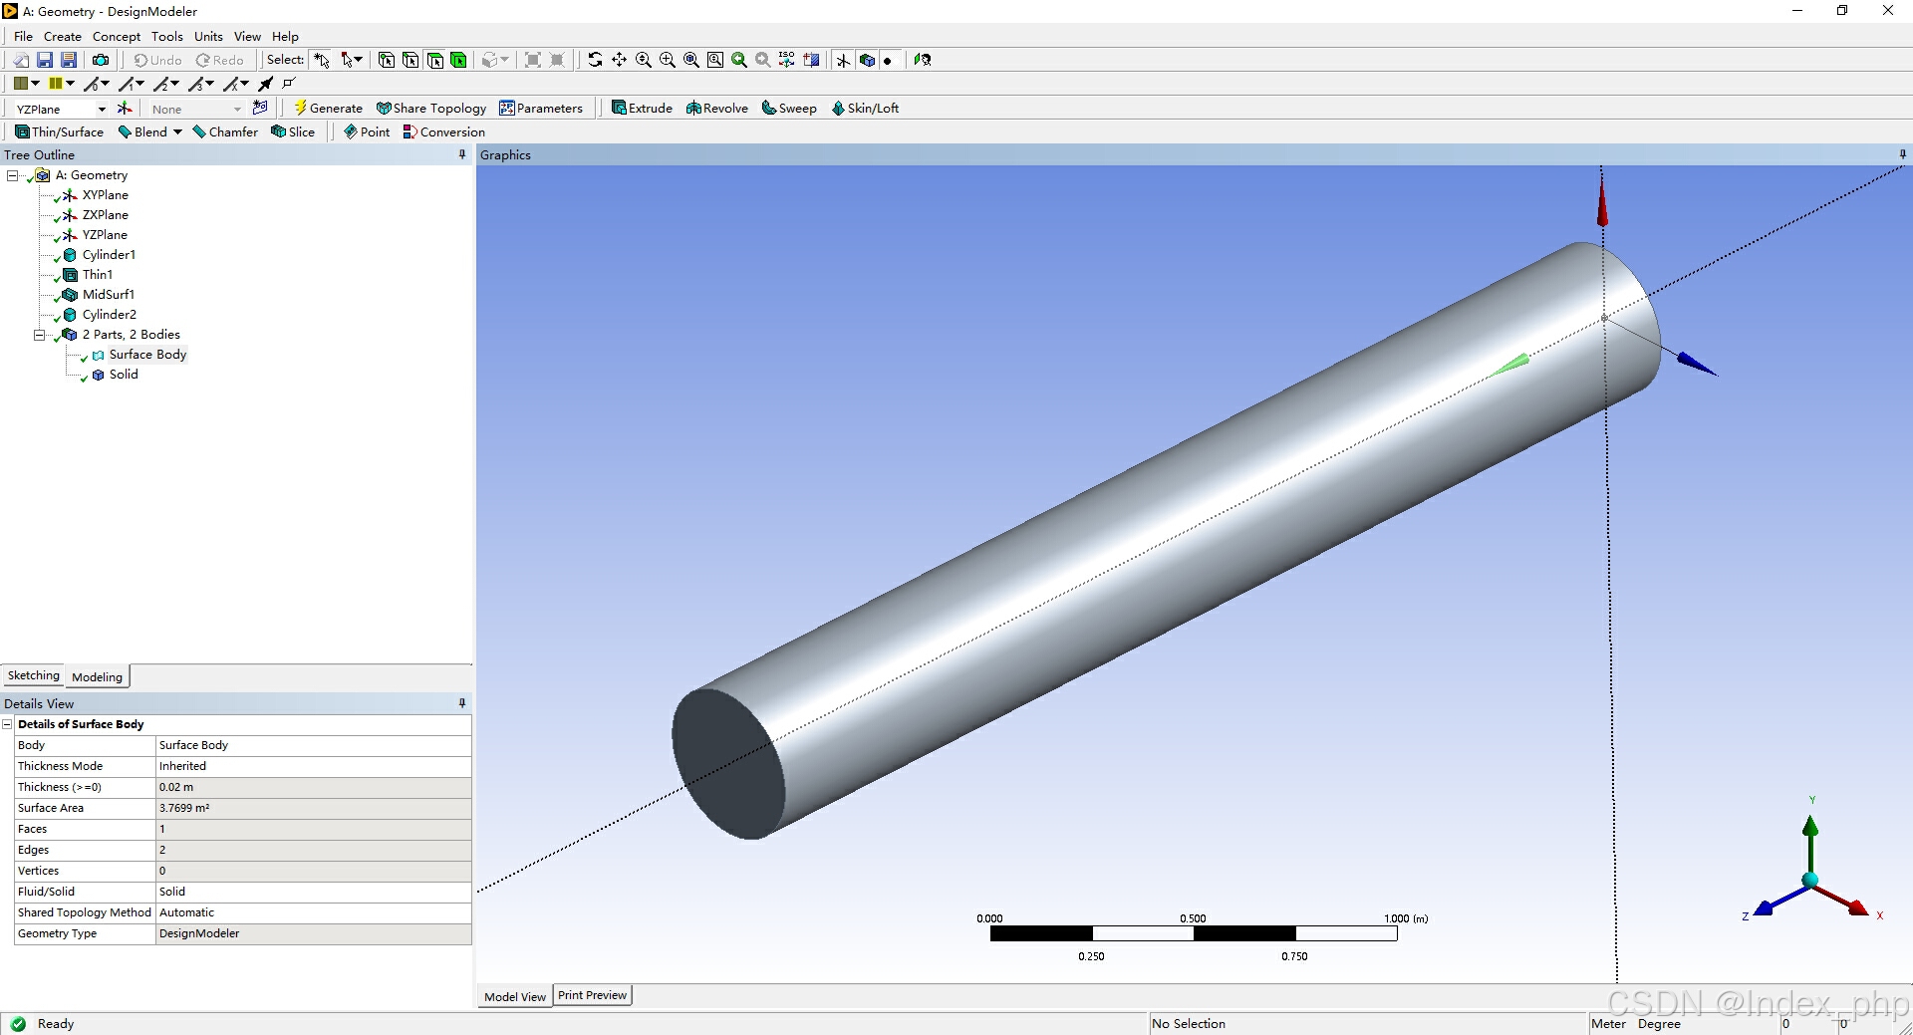Open the Concept menu
1913x1035 pixels.
pyautogui.click(x=117, y=36)
